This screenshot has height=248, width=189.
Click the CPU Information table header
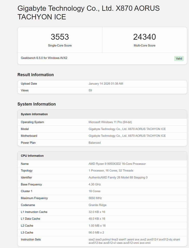[x=32, y=156]
